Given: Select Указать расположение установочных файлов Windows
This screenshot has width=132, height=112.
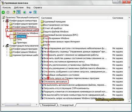Looking at the screenshot, I should coord(71,65).
